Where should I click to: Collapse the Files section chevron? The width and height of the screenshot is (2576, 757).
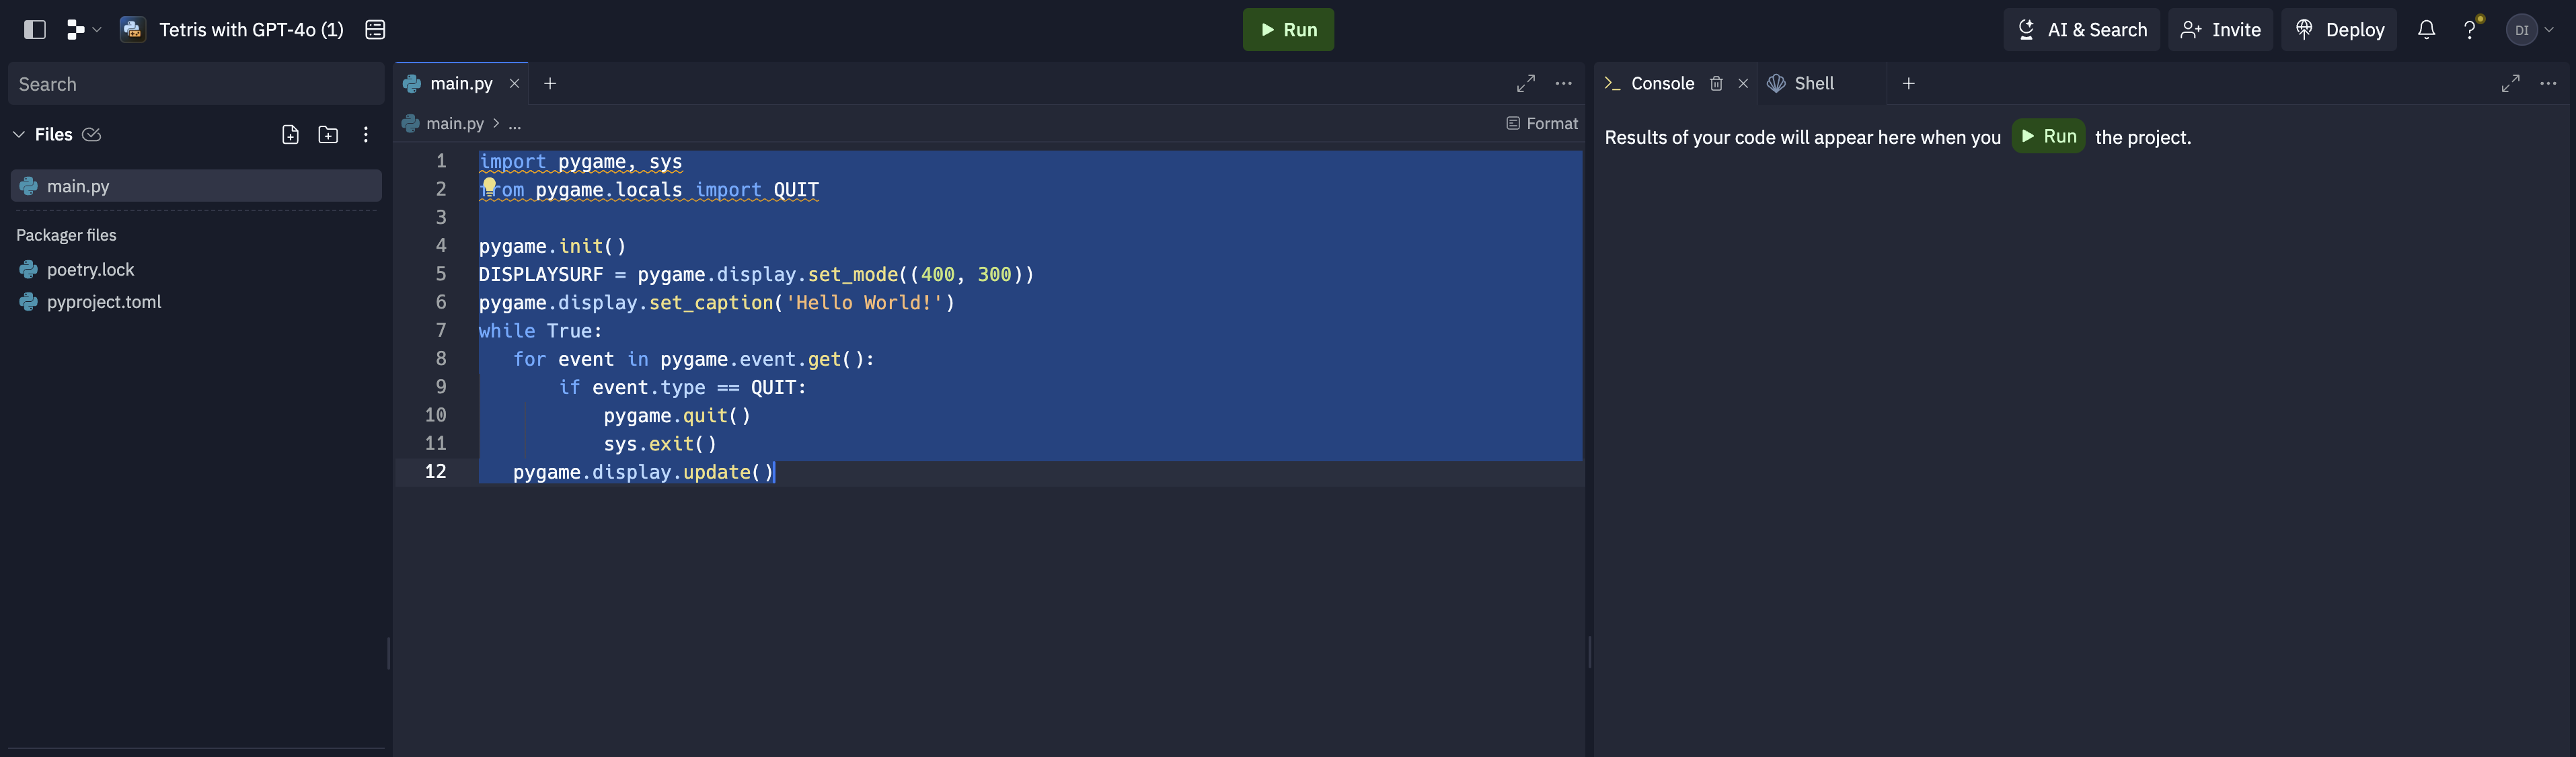click(x=19, y=134)
